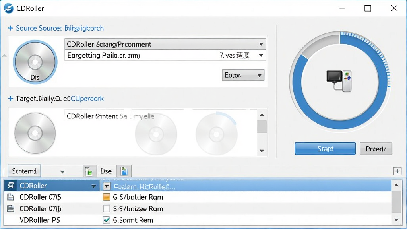Click the Dse toolbar label
Image resolution: width=407 pixels, height=229 pixels.
[x=106, y=171]
